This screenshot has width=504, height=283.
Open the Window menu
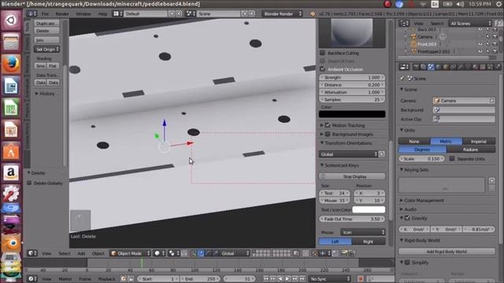click(x=83, y=14)
